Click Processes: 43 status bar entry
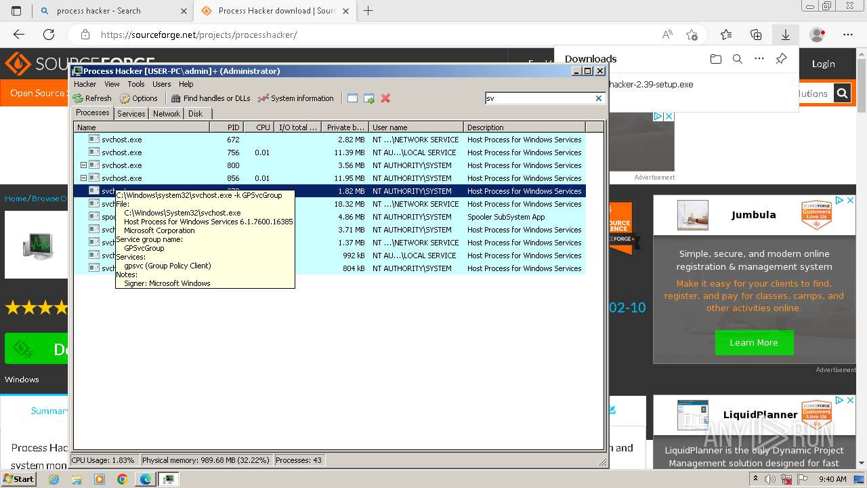 (x=299, y=460)
